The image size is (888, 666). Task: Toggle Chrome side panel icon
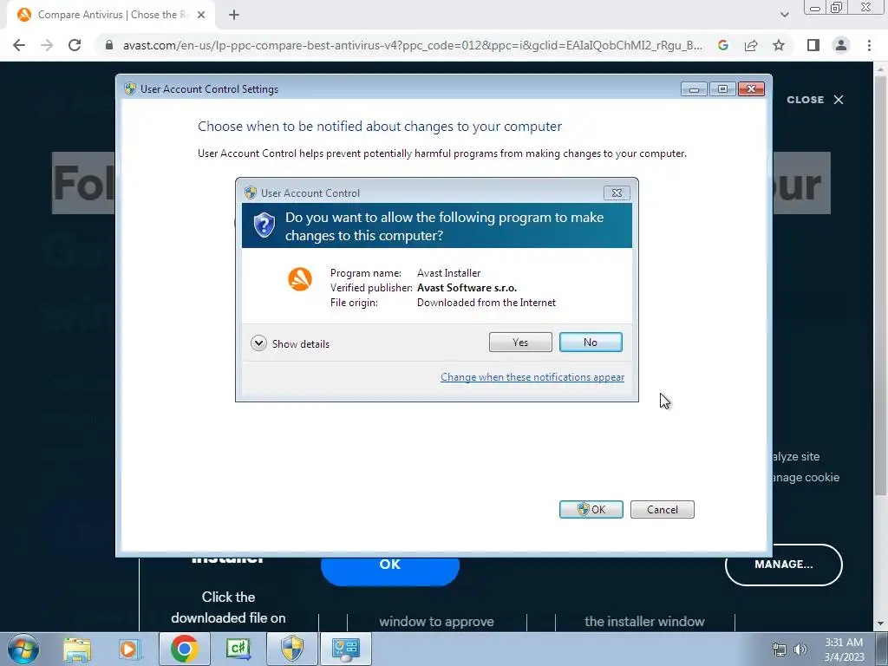tap(813, 45)
